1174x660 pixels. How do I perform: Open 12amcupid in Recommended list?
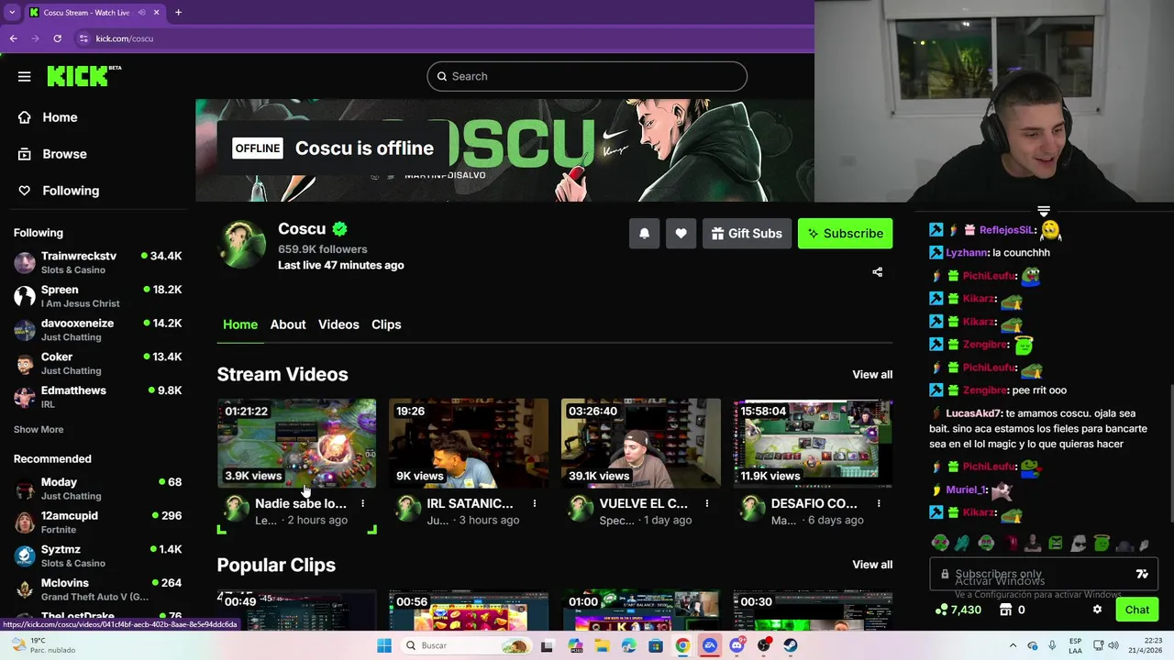coord(97,522)
